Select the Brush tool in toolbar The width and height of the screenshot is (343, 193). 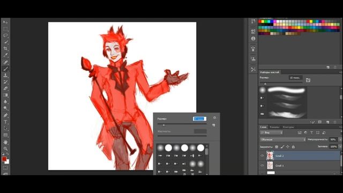click(x=5, y=69)
